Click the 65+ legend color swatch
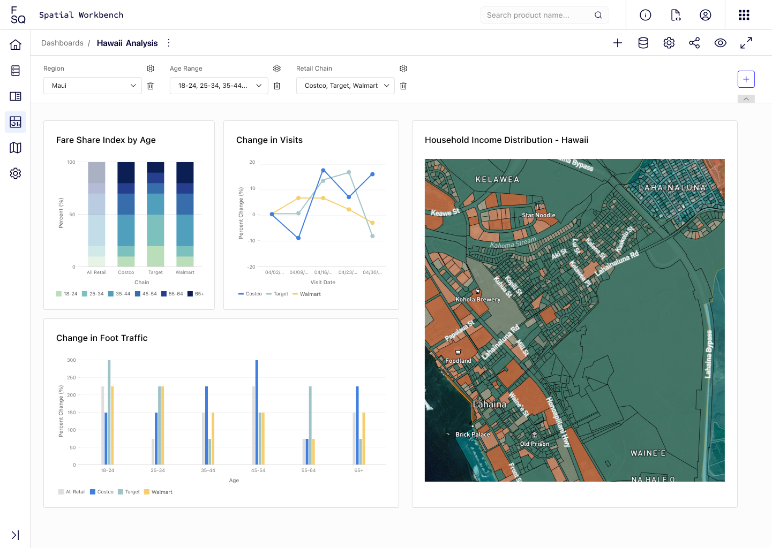 coord(190,294)
